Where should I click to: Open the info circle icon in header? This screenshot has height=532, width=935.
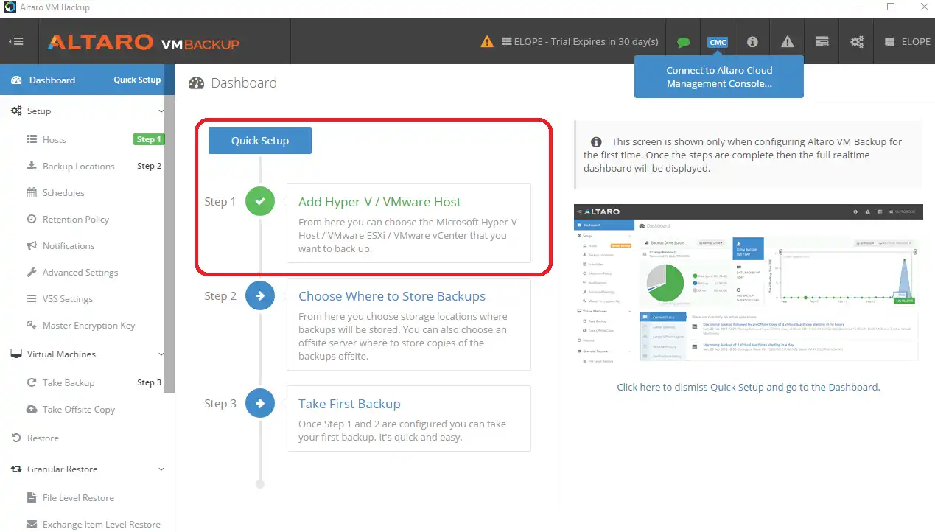pyautogui.click(x=752, y=42)
